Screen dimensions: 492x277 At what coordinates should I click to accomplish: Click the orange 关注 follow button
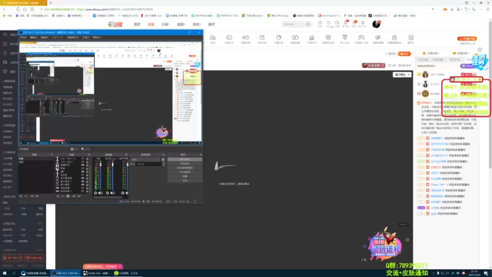(x=405, y=54)
